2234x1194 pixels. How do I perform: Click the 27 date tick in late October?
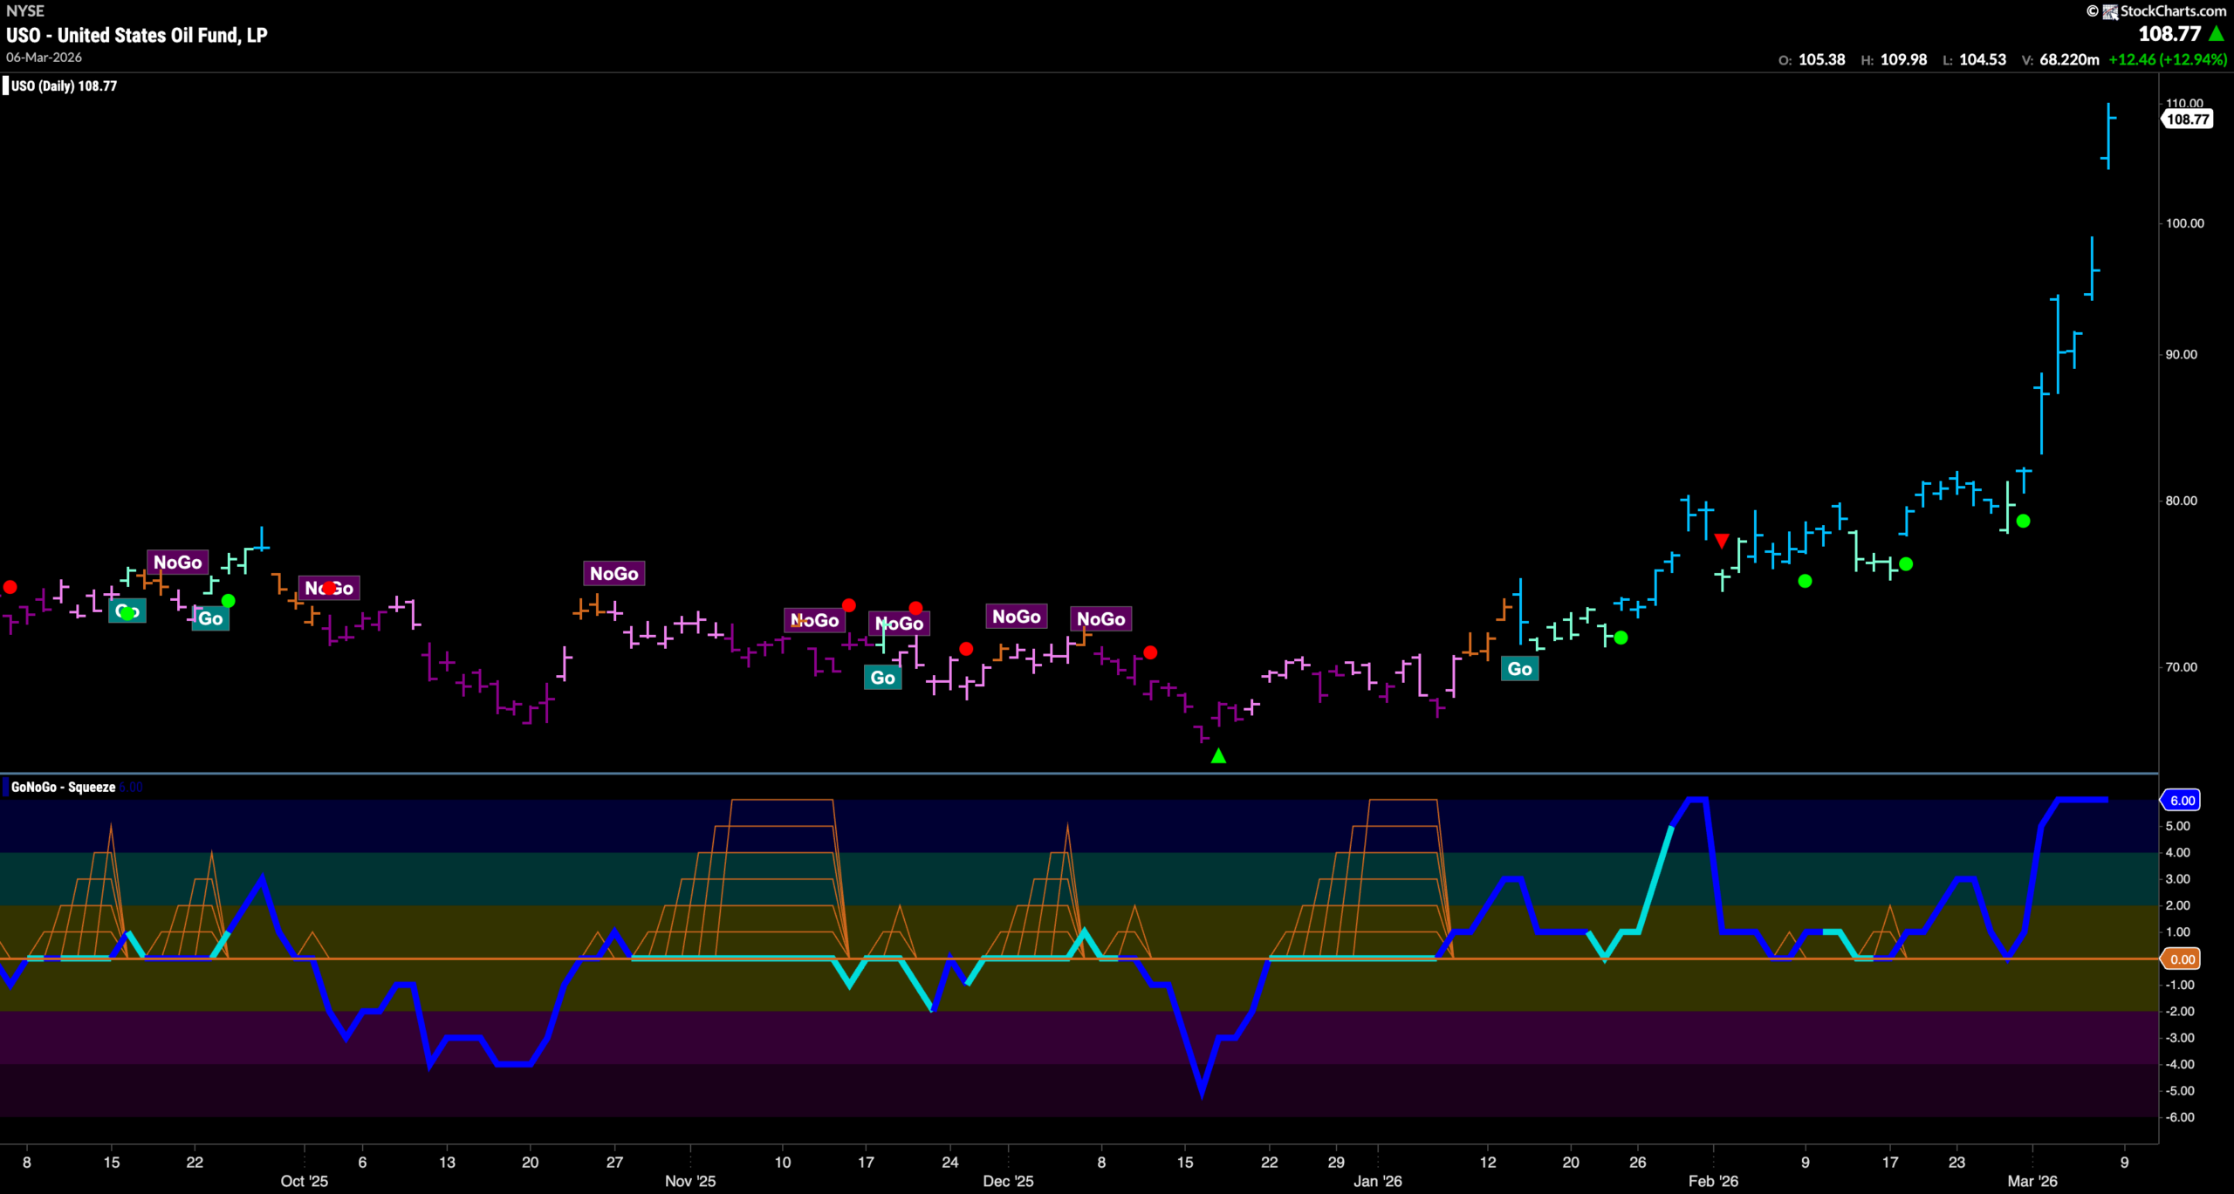[x=615, y=1162]
